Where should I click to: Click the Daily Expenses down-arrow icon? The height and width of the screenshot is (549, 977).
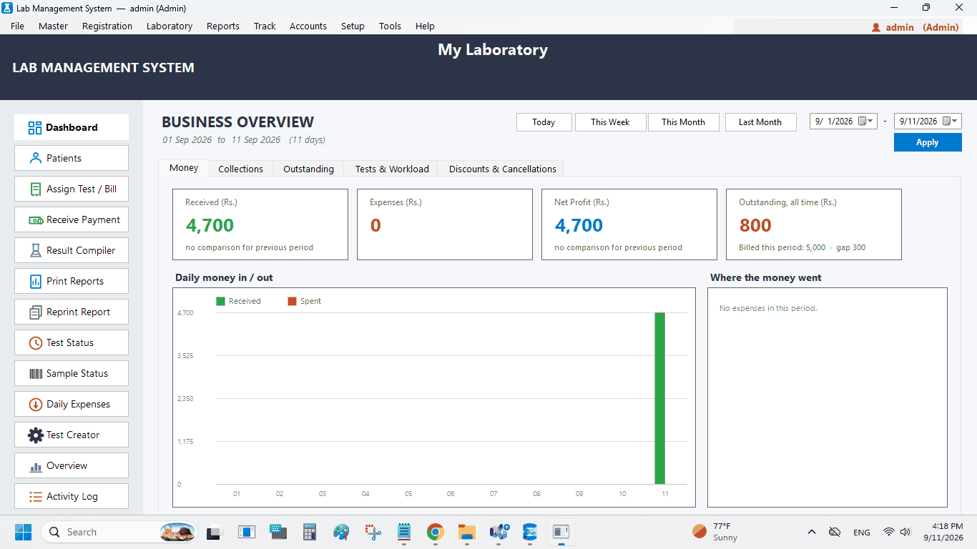point(35,405)
